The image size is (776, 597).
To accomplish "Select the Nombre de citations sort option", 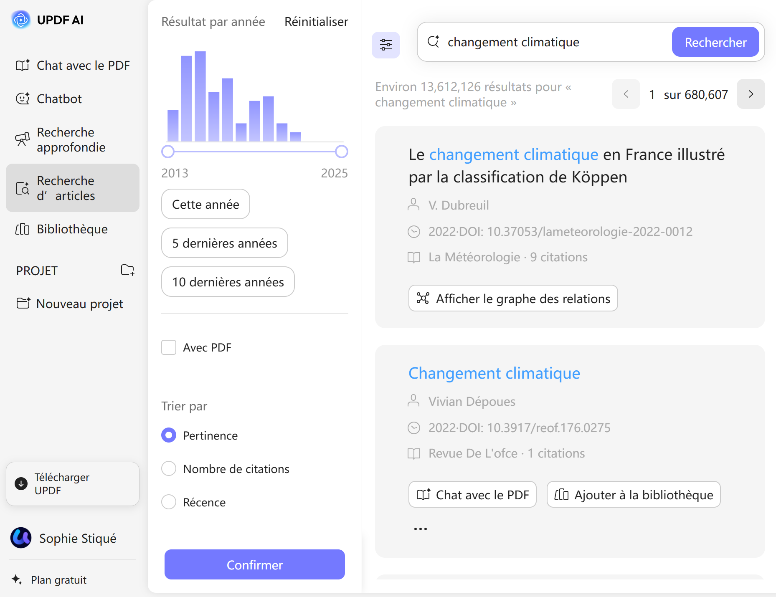I will pos(169,468).
